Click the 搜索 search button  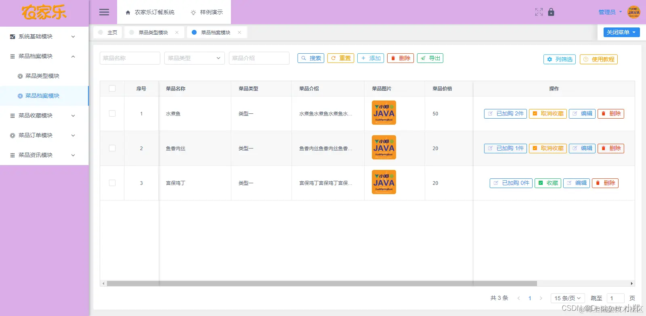tap(311, 58)
